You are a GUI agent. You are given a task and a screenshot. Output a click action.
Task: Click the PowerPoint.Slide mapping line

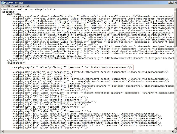click(x=93, y=40)
